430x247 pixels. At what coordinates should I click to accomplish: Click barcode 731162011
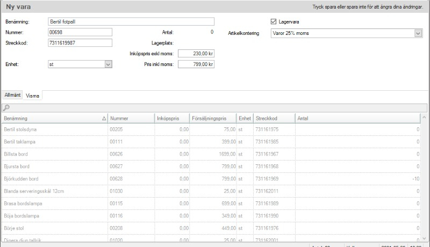tap(267, 191)
